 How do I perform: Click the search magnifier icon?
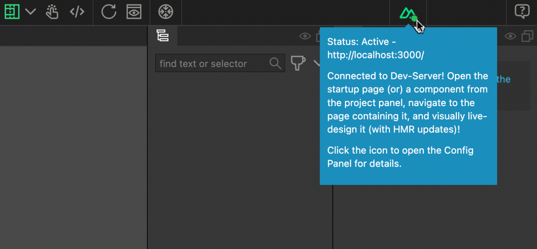pos(275,63)
